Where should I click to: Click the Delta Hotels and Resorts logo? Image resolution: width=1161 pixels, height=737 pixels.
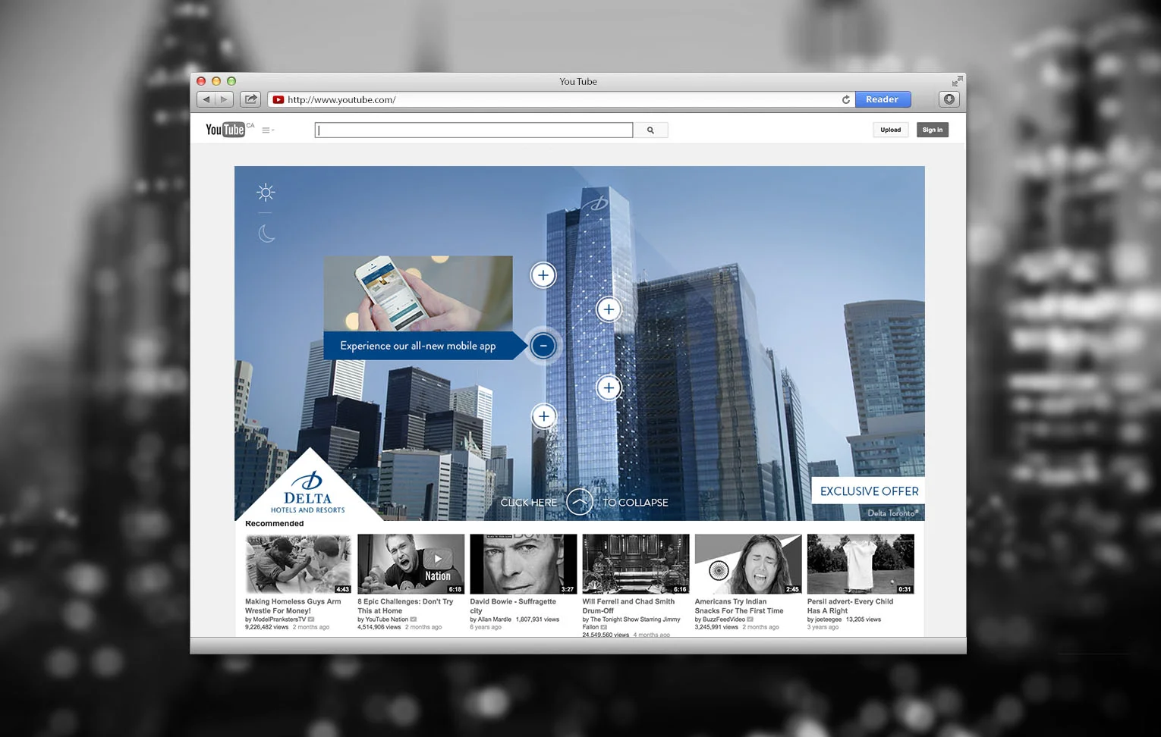[308, 494]
